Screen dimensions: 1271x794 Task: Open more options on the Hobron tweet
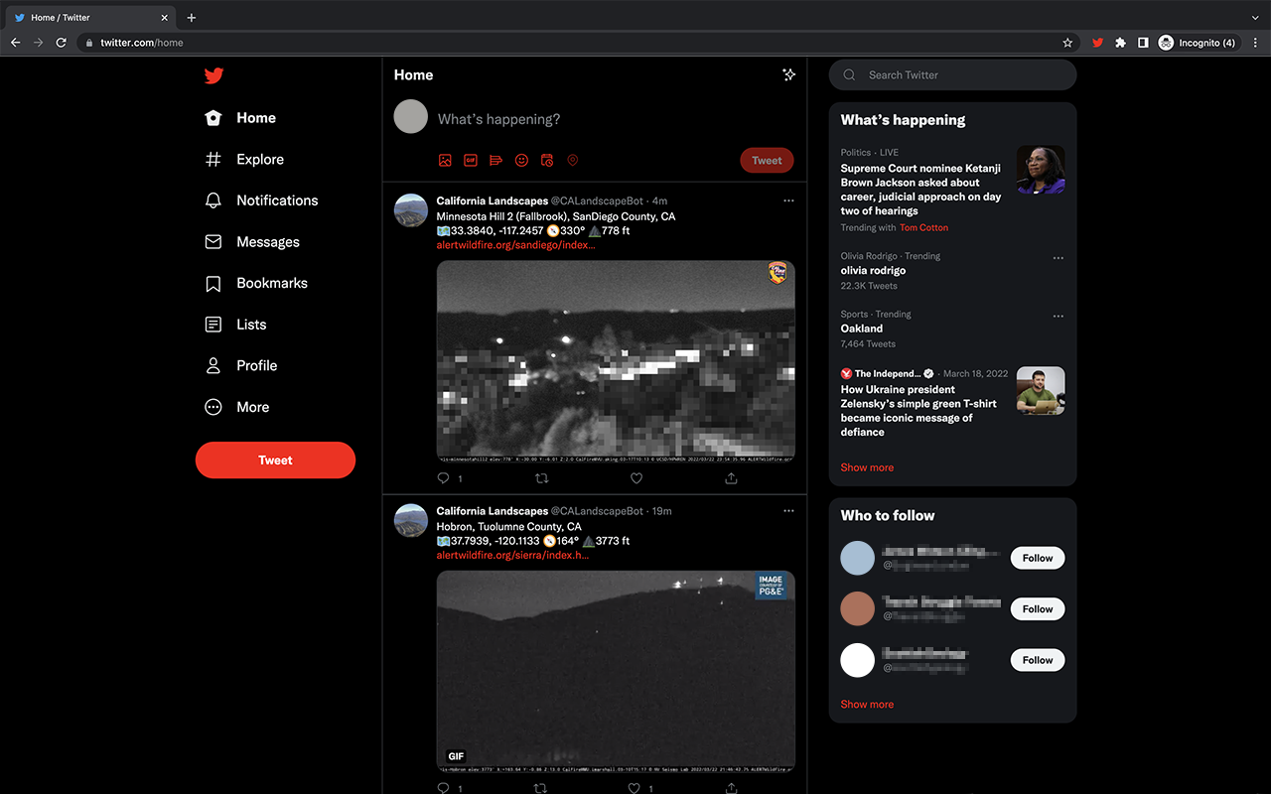[788, 511]
